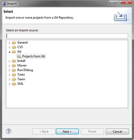Click the Maven folder icon
134x140 pixels.
pos(14,66)
